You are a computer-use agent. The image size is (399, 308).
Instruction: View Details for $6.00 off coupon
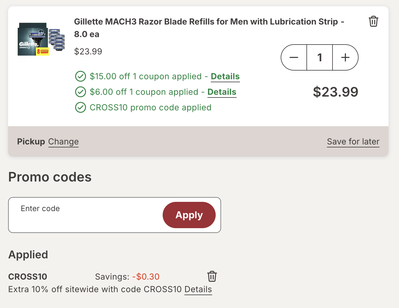tap(222, 92)
